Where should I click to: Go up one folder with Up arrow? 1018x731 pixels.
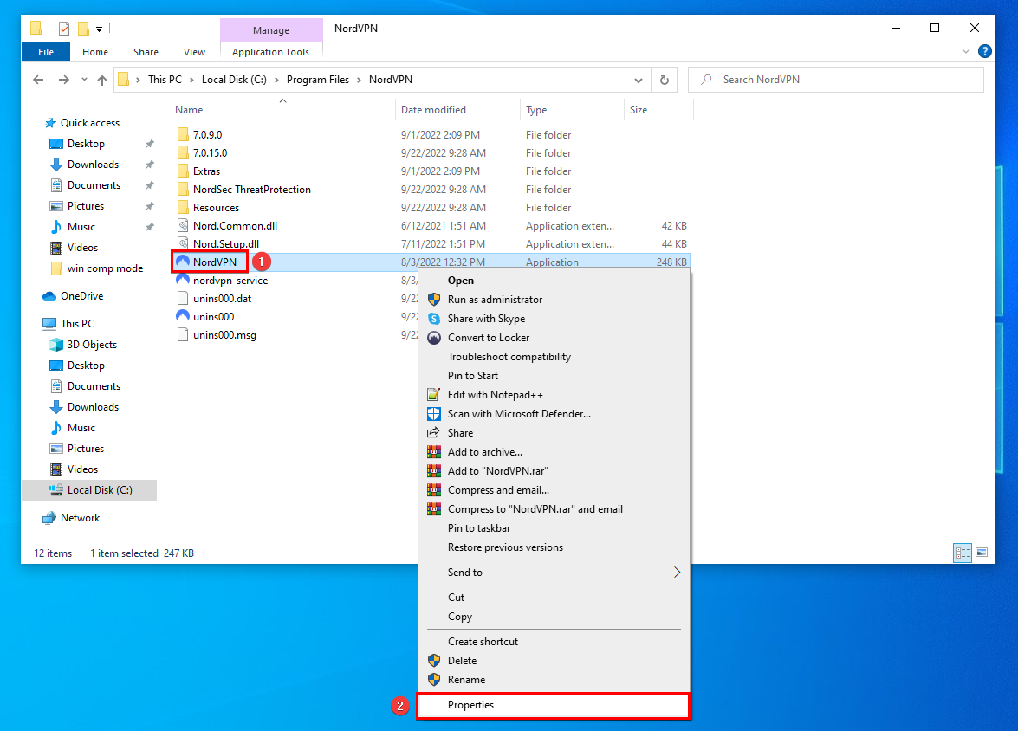tap(102, 80)
